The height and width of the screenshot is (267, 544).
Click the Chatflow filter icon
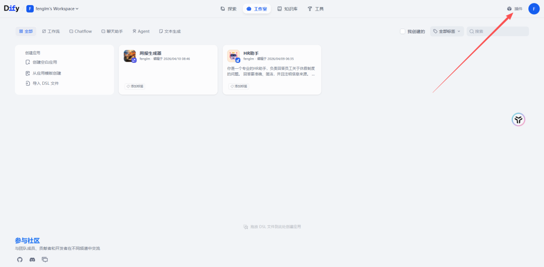(x=71, y=31)
